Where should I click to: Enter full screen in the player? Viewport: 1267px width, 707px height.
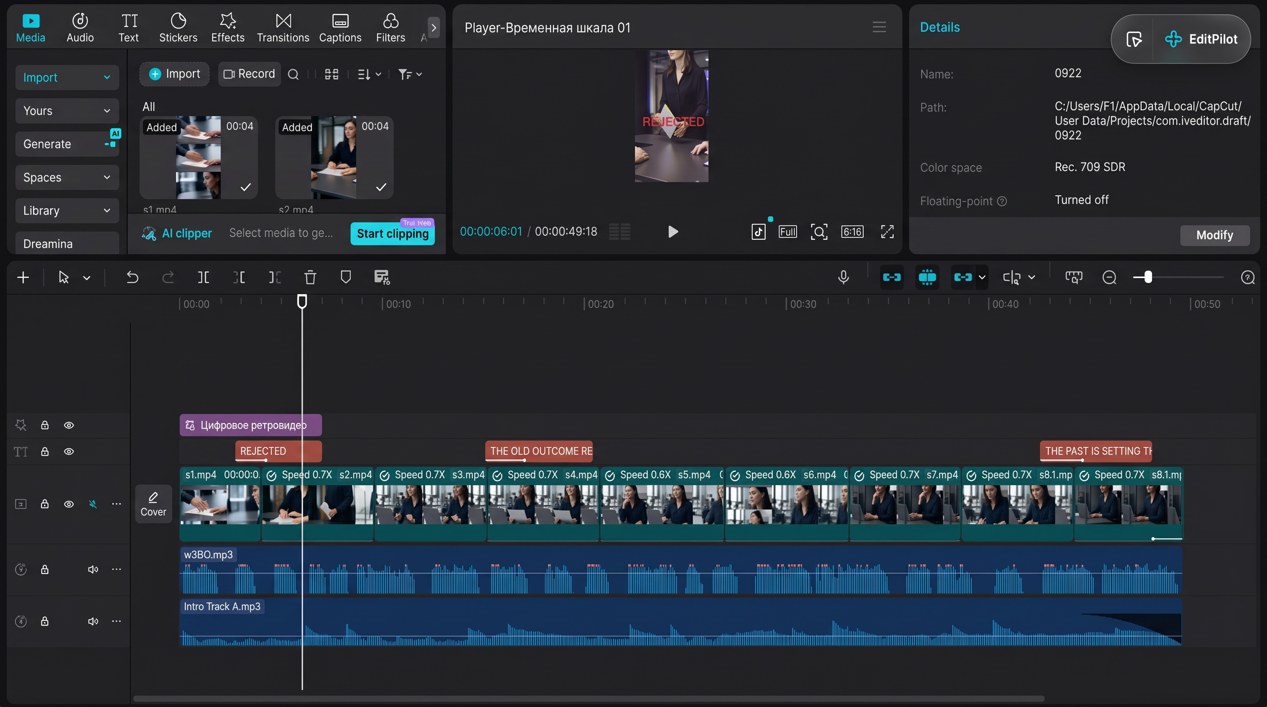click(887, 232)
